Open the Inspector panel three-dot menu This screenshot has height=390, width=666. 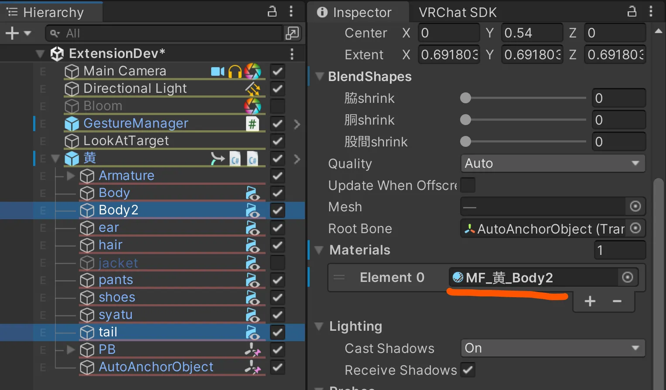click(651, 12)
